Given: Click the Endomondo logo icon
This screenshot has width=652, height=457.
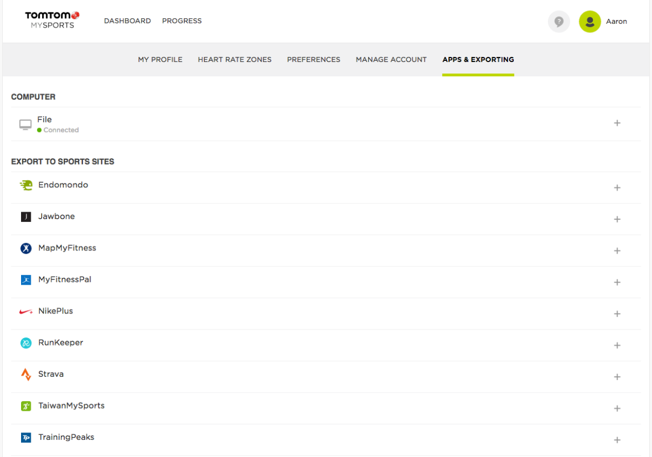Looking at the screenshot, I should 26,185.
